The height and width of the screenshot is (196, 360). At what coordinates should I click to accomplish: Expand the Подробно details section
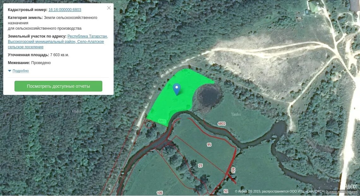21,71
